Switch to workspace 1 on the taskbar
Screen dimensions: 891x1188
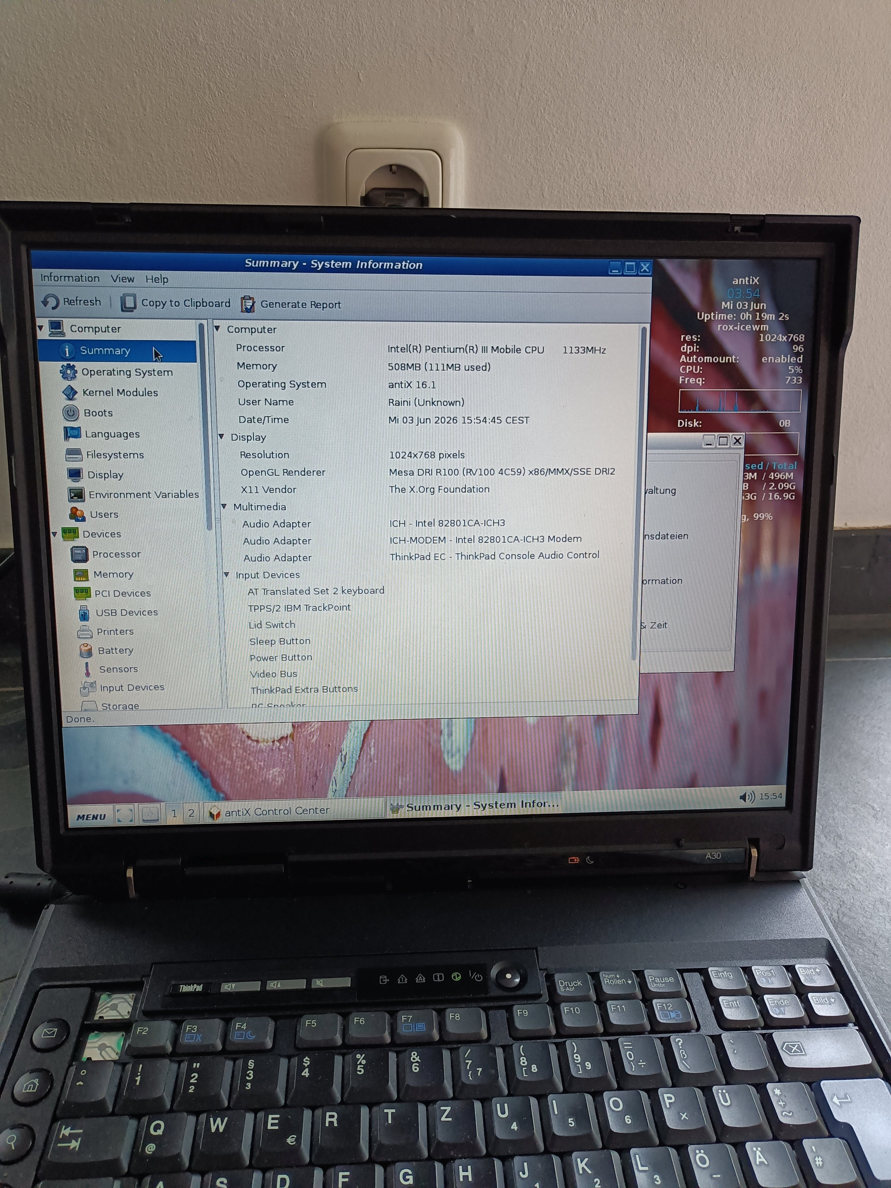(x=173, y=814)
